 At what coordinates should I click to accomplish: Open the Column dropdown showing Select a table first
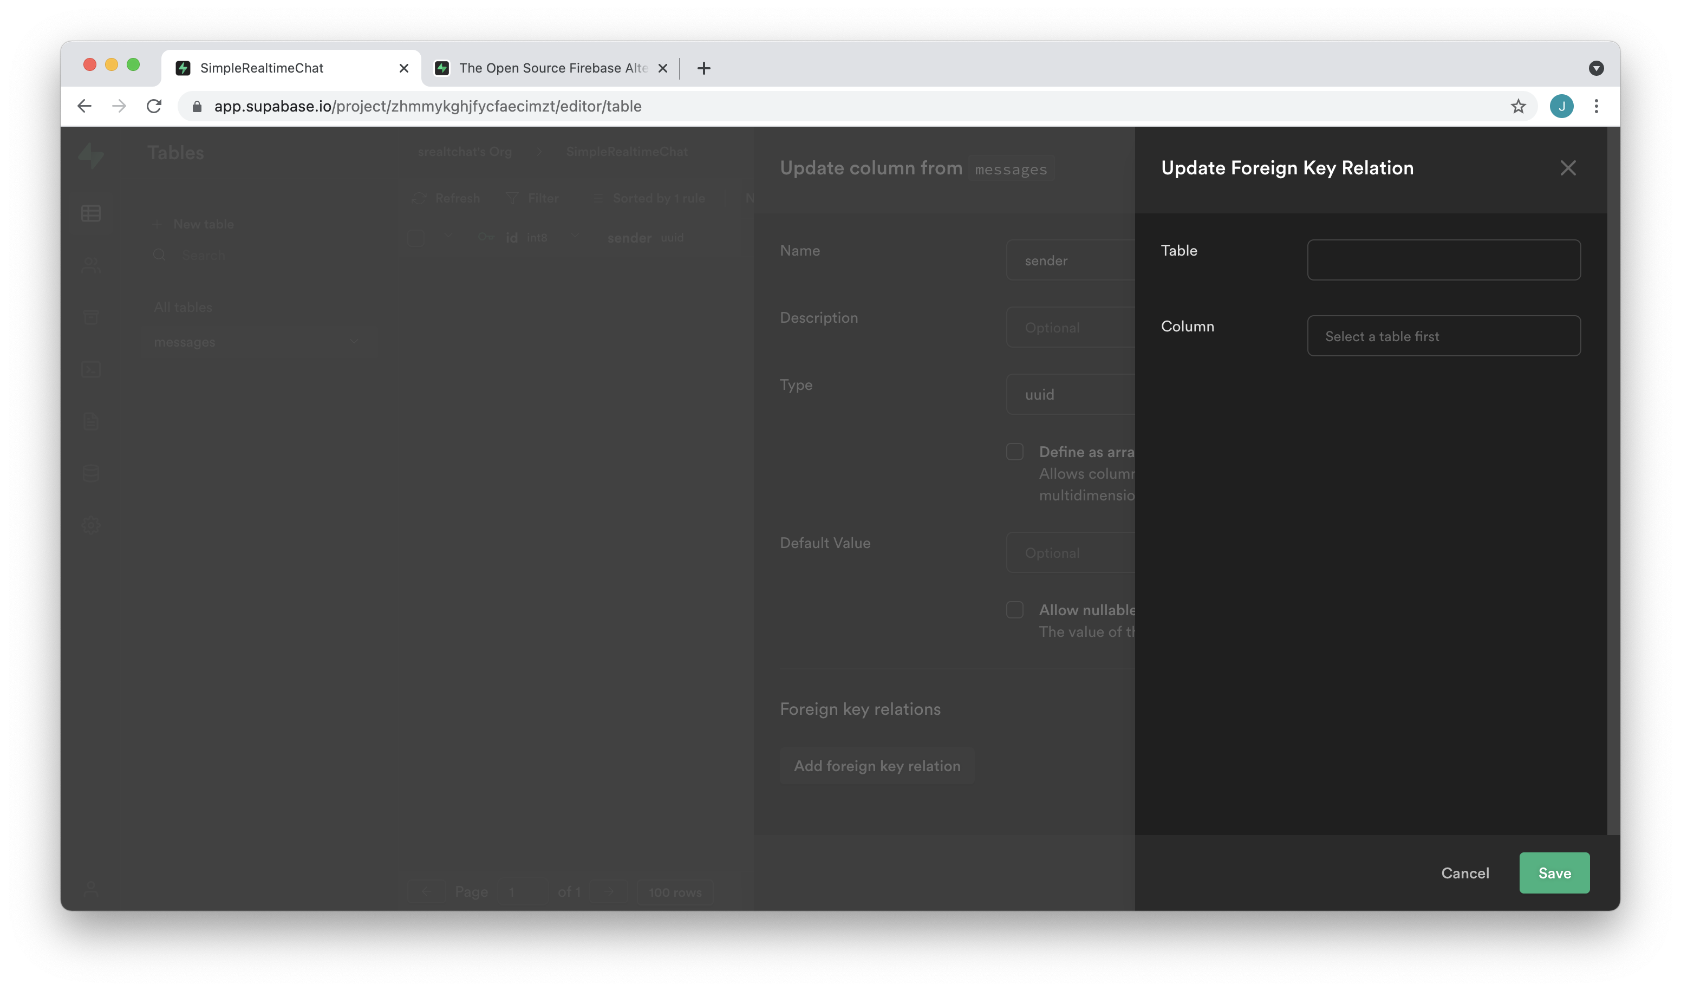pyautogui.click(x=1443, y=336)
